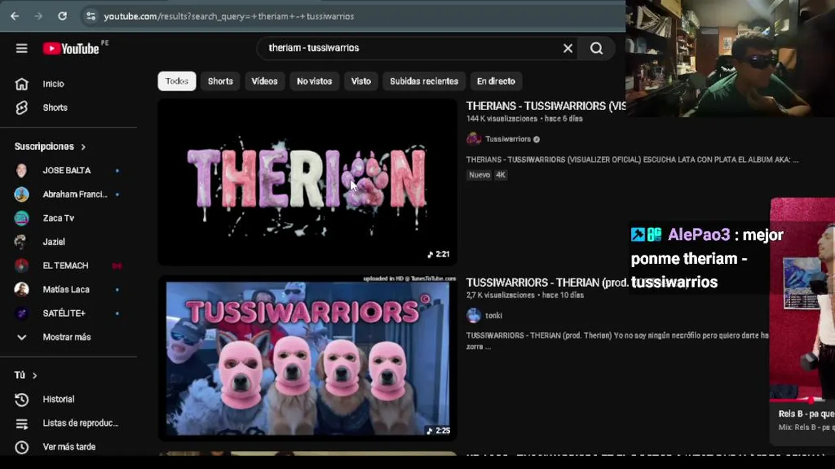The width and height of the screenshot is (835, 469).
Task: Open SATÉLITE+ channel avatar
Action: point(22,313)
